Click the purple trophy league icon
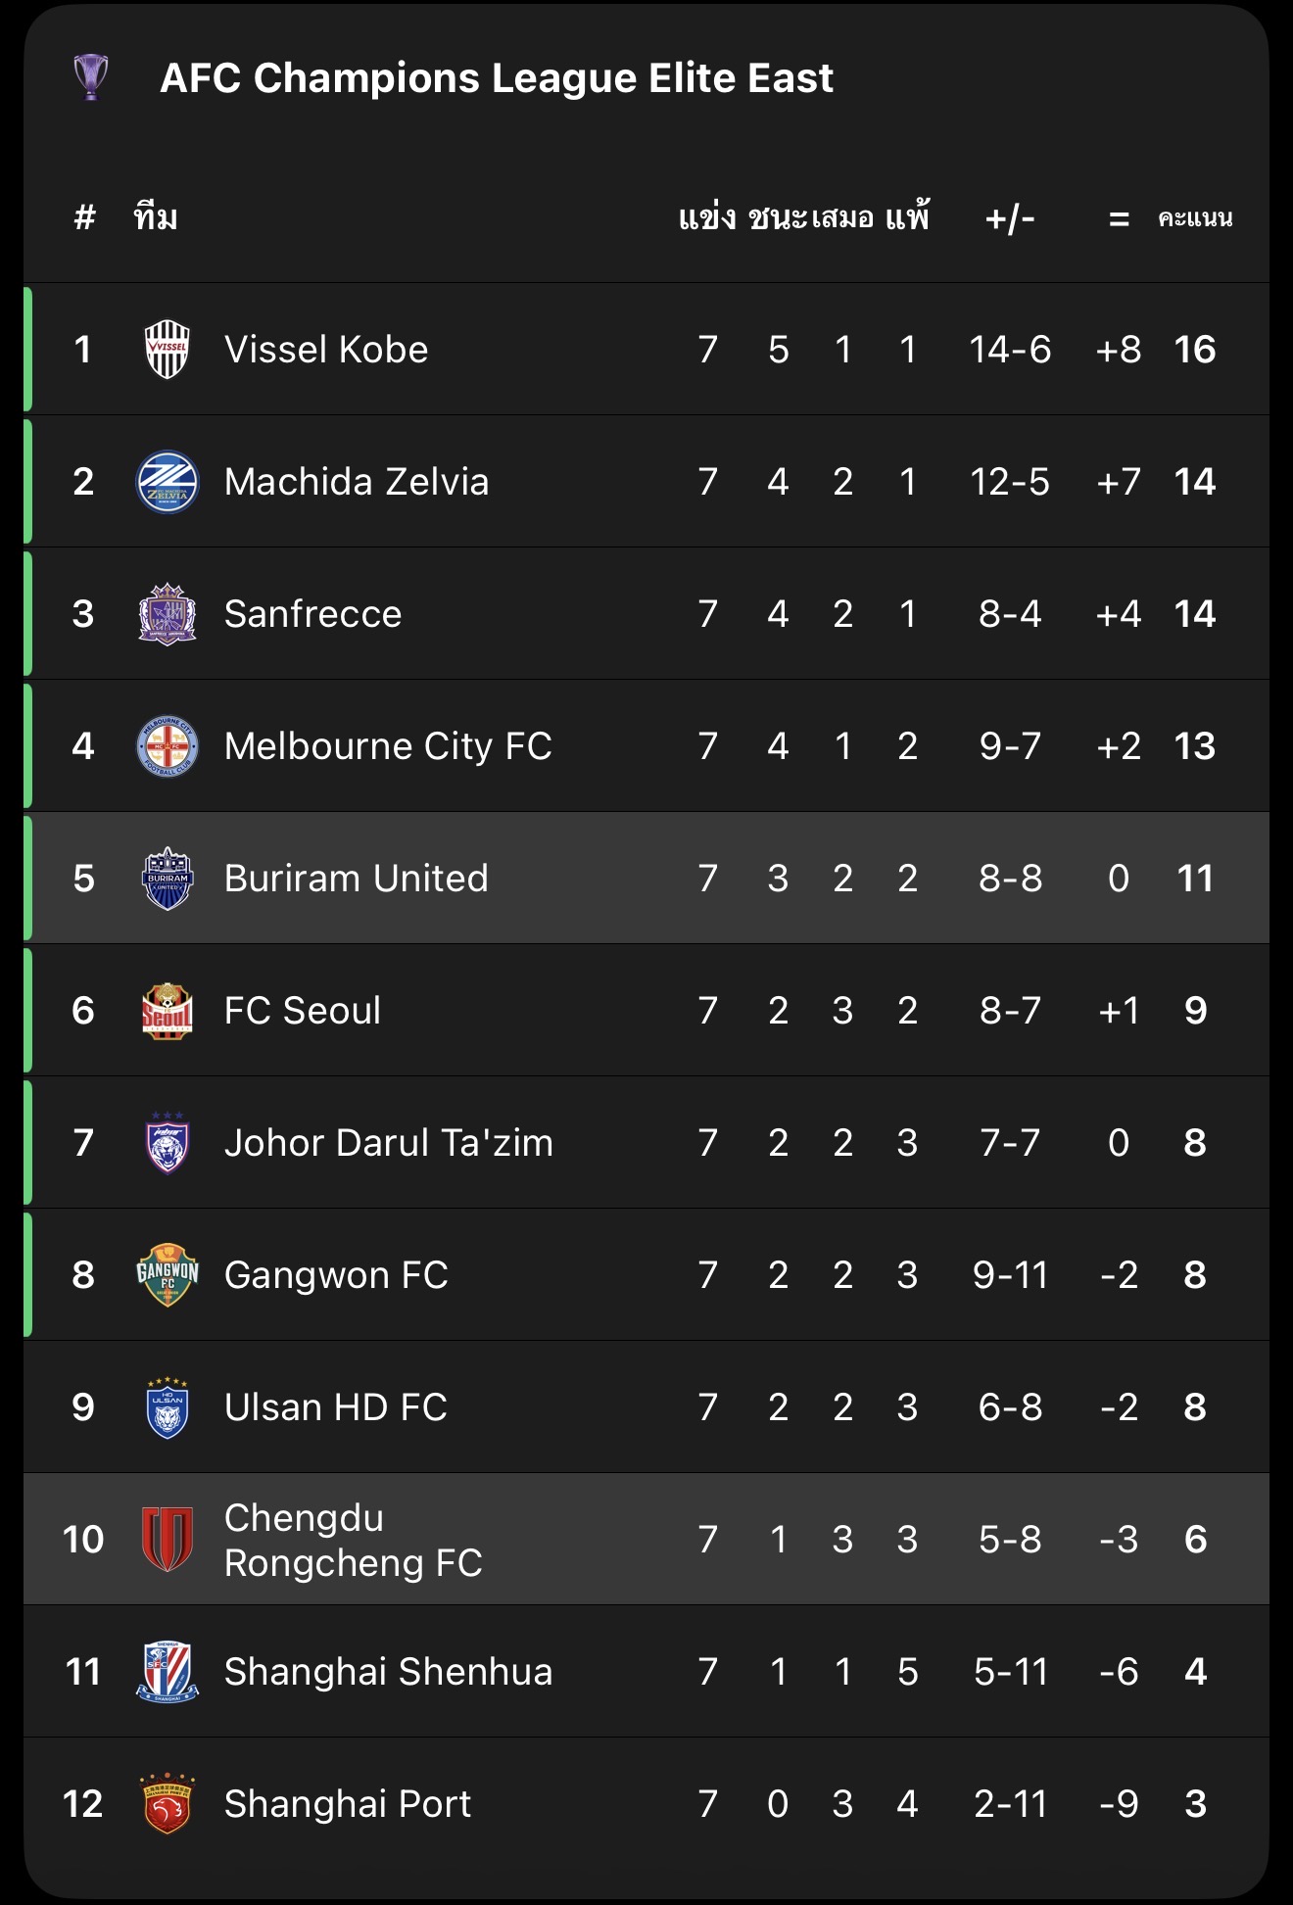The height and width of the screenshot is (1905, 1293). 91,77
